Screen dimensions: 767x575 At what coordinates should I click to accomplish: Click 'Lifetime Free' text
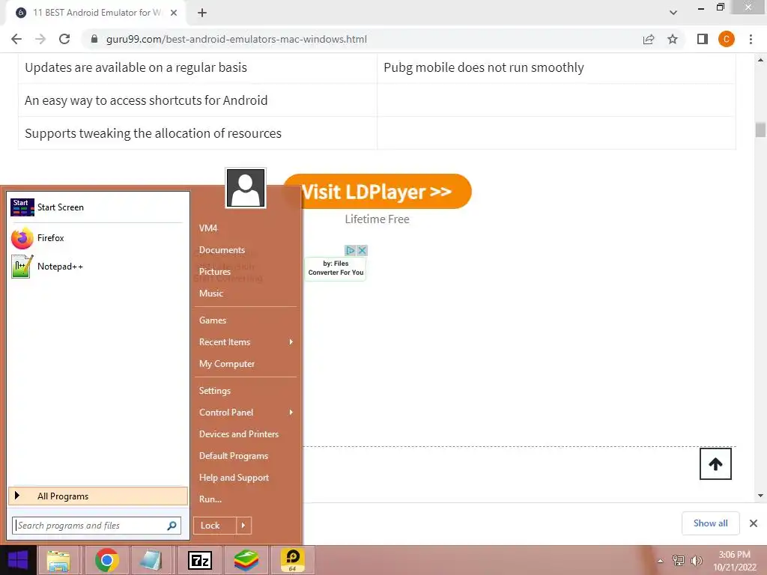(x=378, y=219)
